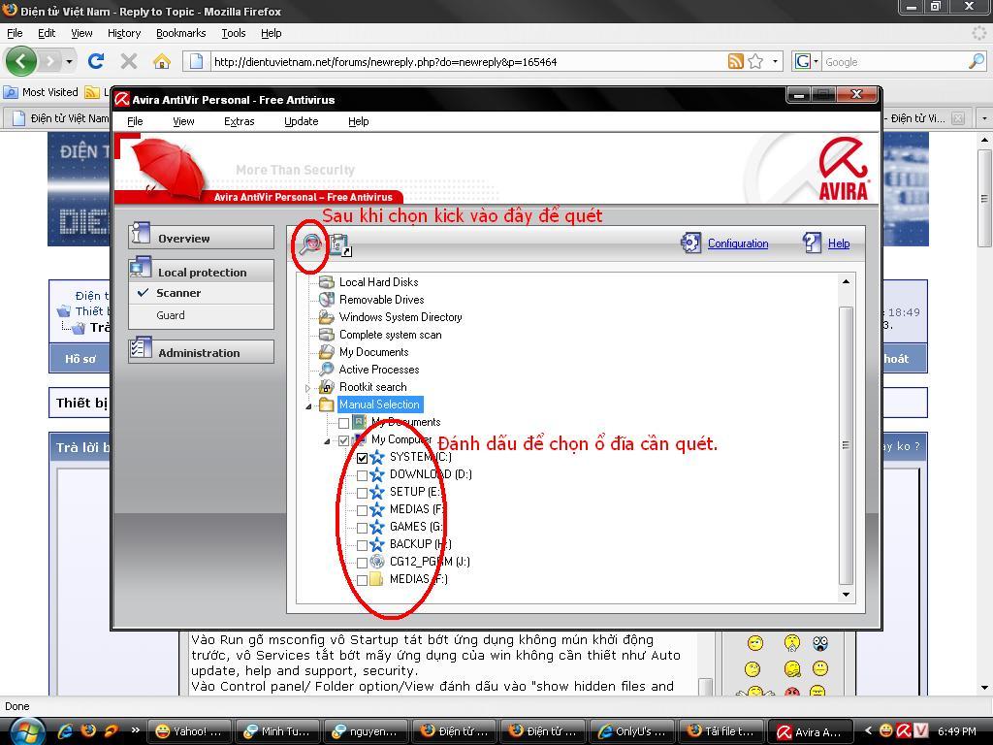Bookmark the page with the star icon
The height and width of the screenshot is (745, 993).
pyautogui.click(x=755, y=61)
